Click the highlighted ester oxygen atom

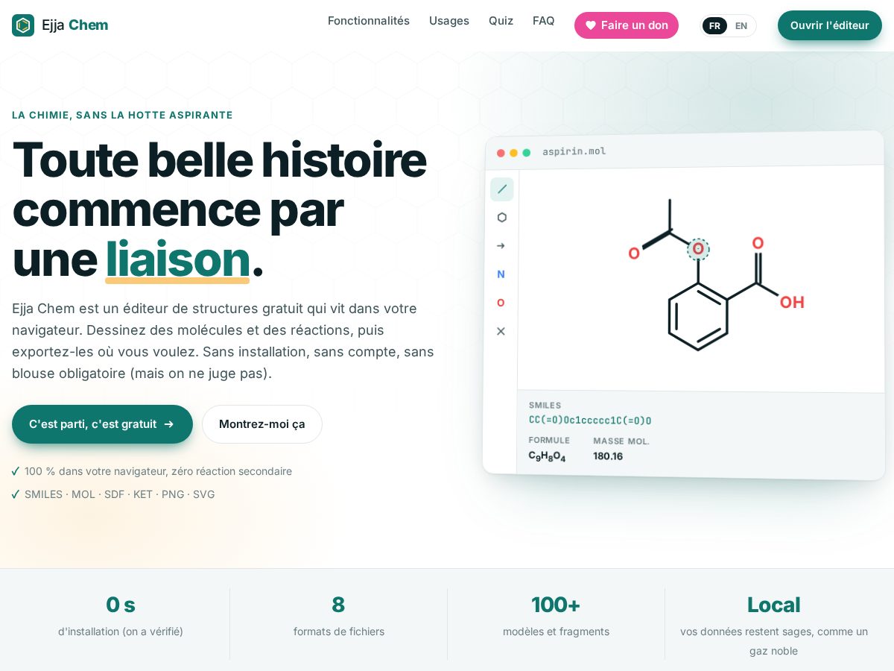[698, 249]
